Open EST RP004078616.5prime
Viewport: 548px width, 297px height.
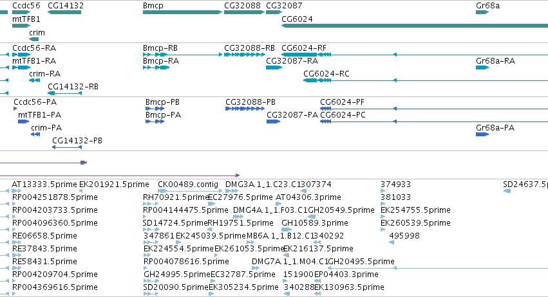click(x=186, y=262)
